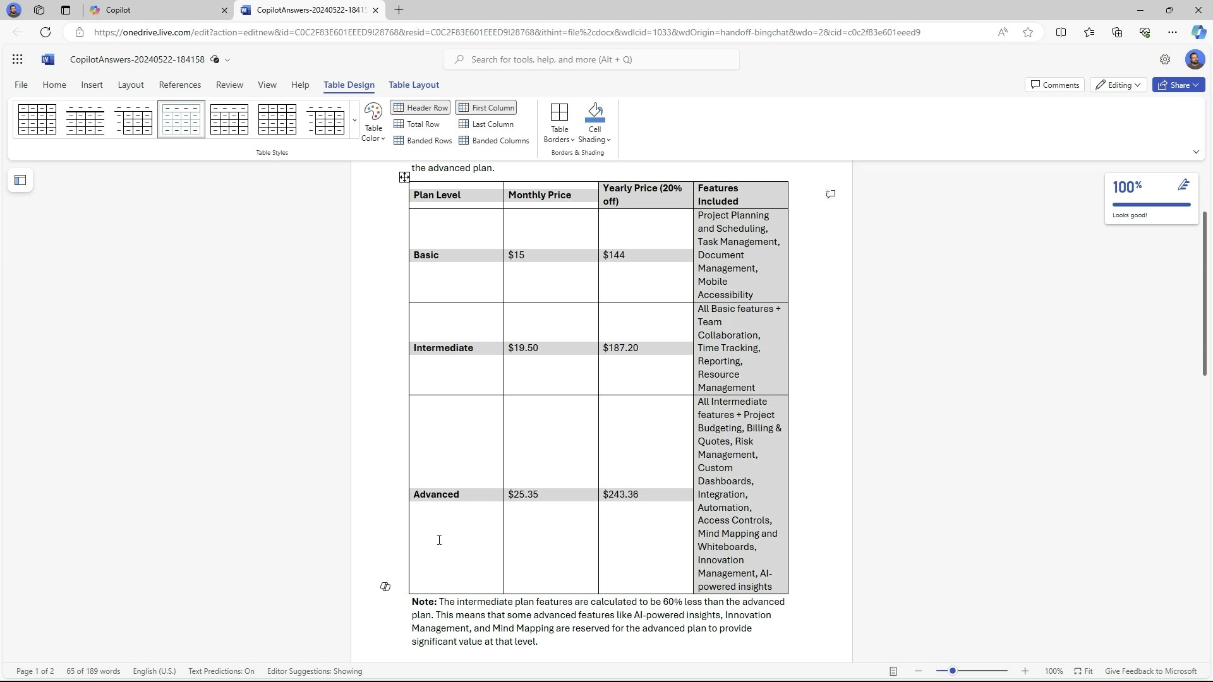Open the References ribbon tab
This screenshot has width=1213, height=682.
click(x=179, y=85)
